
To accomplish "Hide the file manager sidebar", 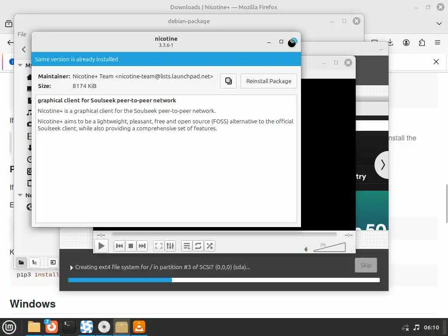I will tap(53, 262).
